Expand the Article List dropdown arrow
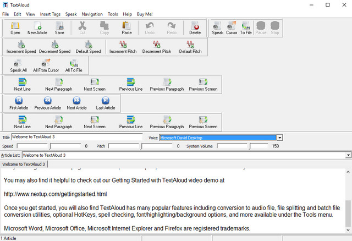The image size is (352, 241). click(348, 155)
